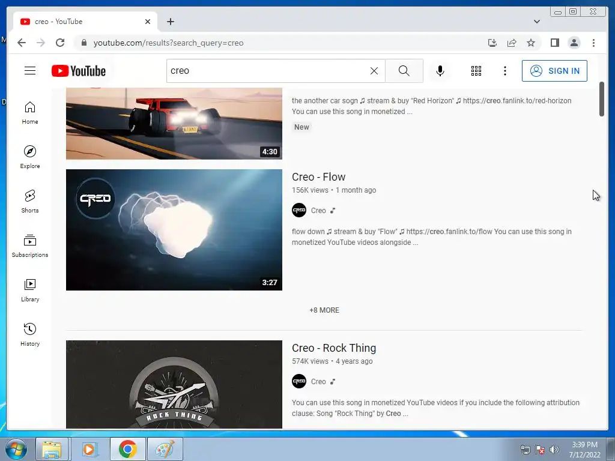Start voice search with microphone
This screenshot has width=615, height=461.
click(440, 71)
